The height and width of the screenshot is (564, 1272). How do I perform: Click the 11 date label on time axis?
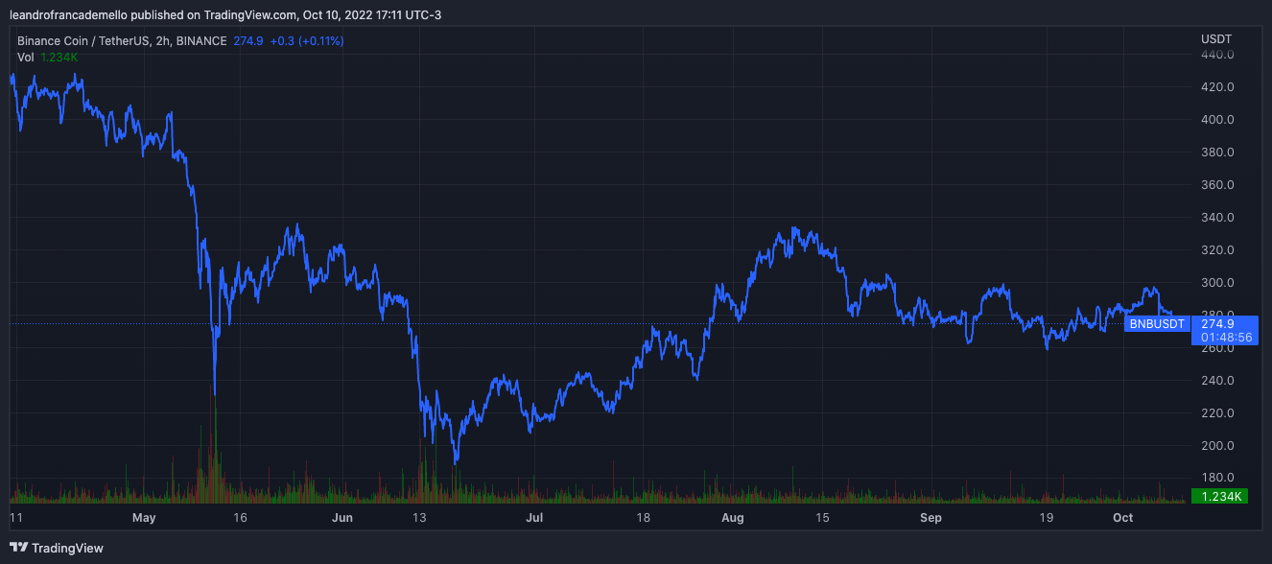pyautogui.click(x=15, y=518)
